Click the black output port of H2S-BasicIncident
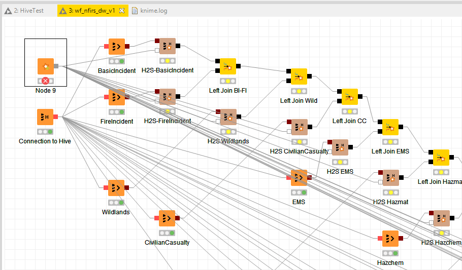 (178, 46)
